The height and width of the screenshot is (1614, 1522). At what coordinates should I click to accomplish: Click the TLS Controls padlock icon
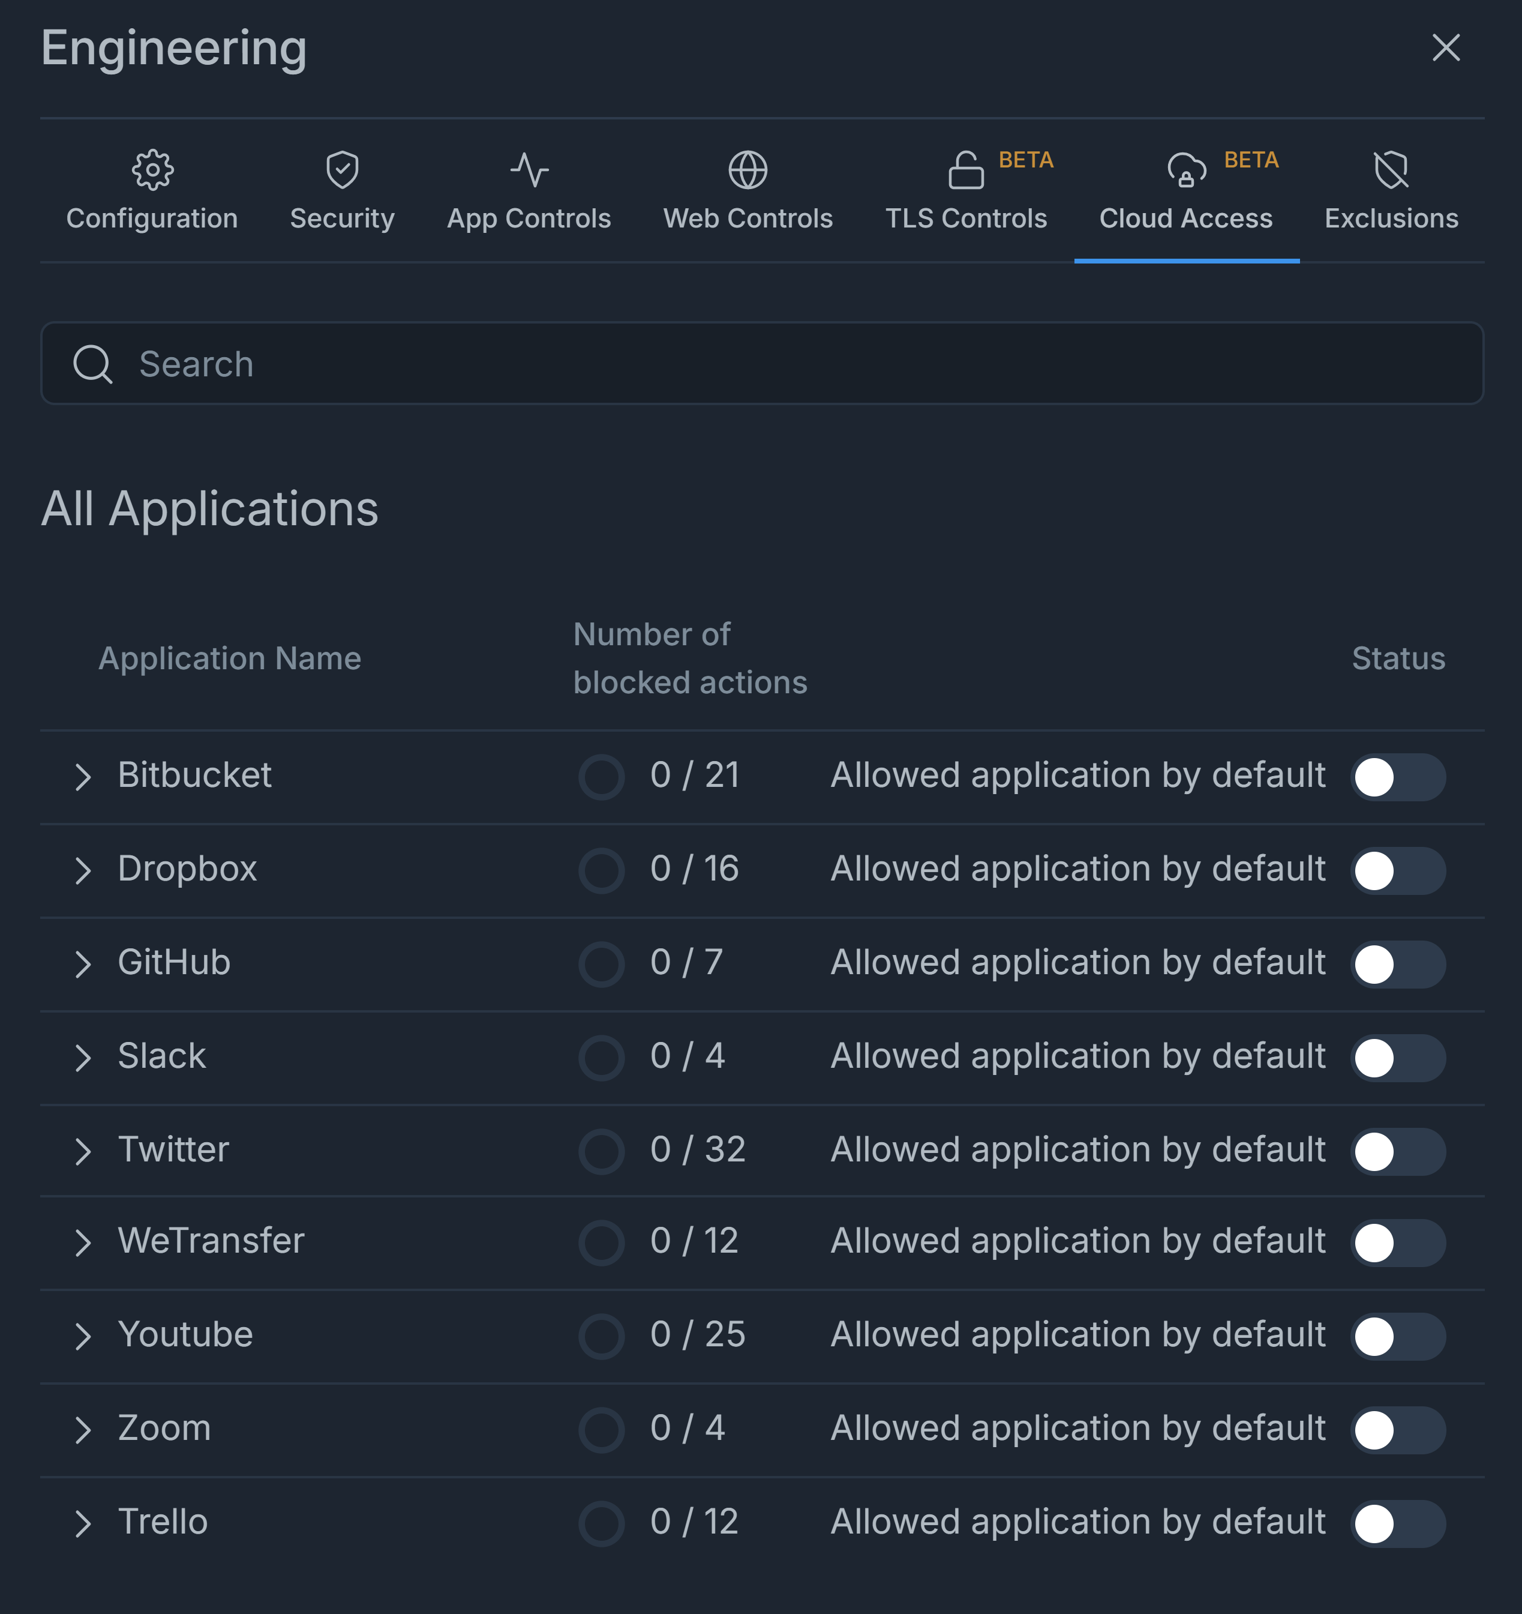coord(965,170)
